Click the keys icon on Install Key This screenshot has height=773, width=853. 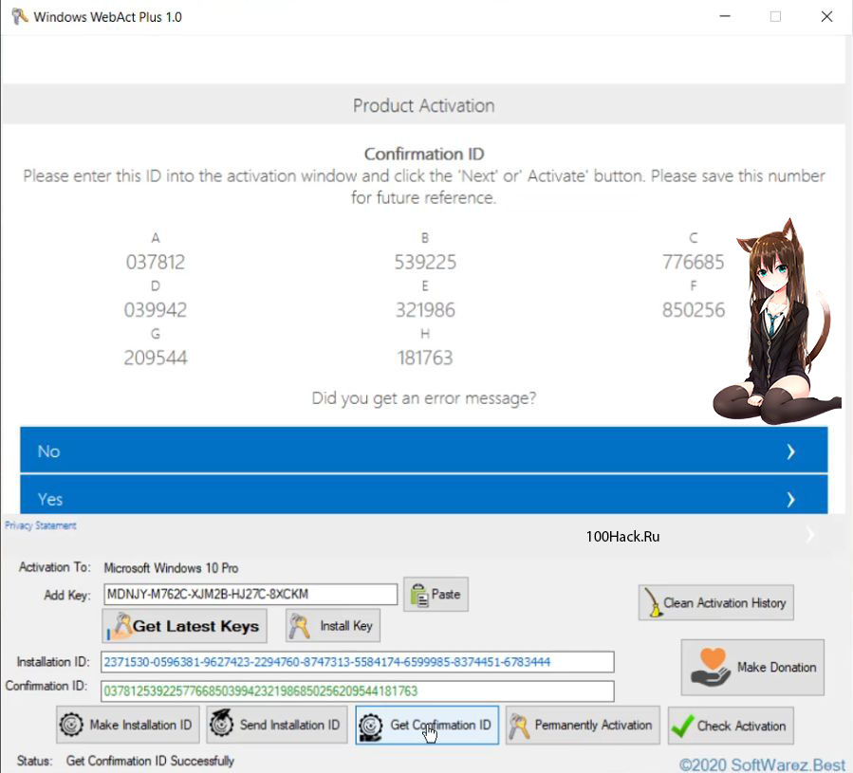(300, 626)
